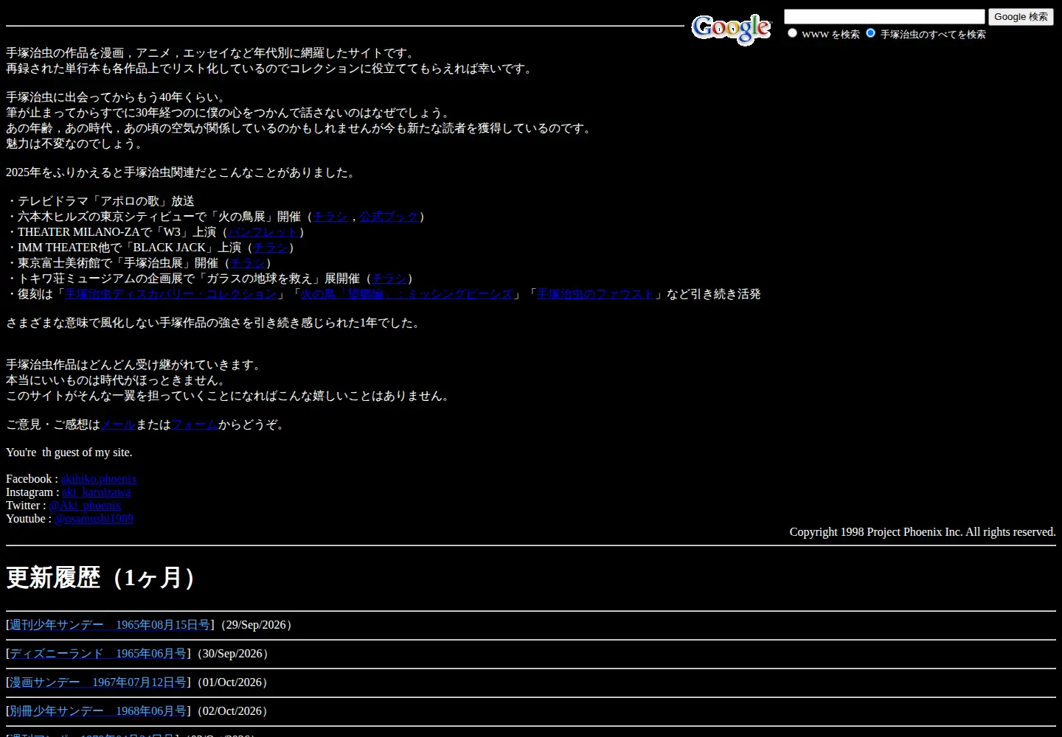This screenshot has width=1062, height=737.
Task: Open the 火の鳥「望郷編」ミッシングピーシズ link
Action: coord(406,294)
